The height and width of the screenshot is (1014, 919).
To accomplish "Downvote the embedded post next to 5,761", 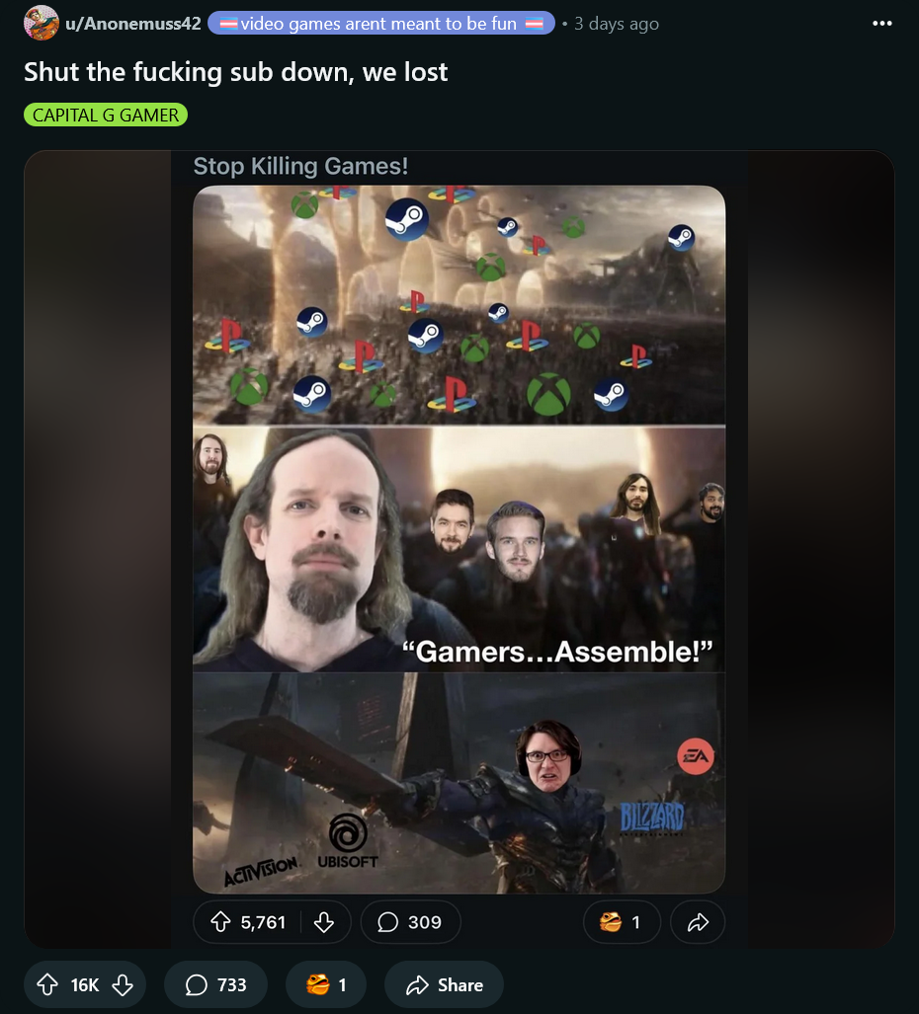I will point(323,922).
